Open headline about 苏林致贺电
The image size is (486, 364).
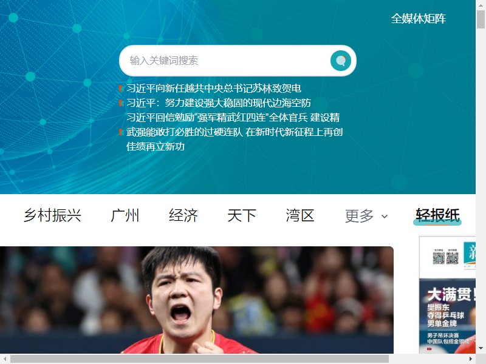click(214, 88)
